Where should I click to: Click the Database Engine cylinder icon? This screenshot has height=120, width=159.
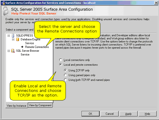[18, 39]
